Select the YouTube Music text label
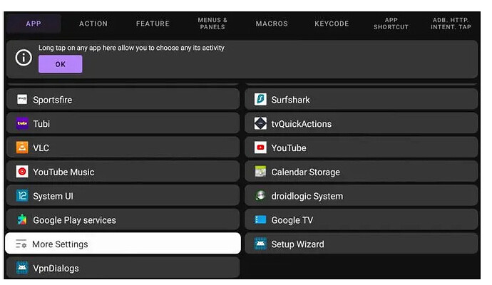This screenshot has height=285, width=492. [x=63, y=172]
